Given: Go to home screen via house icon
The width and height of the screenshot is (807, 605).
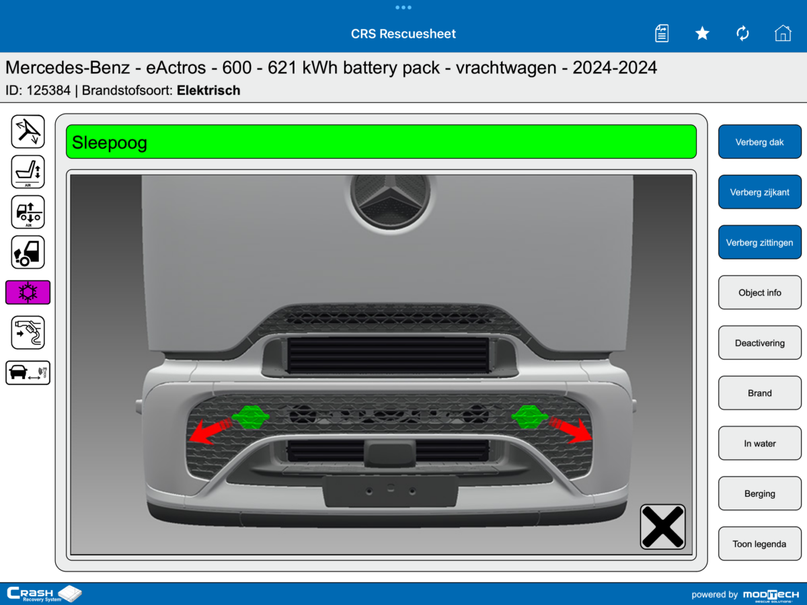Looking at the screenshot, I should (x=783, y=33).
